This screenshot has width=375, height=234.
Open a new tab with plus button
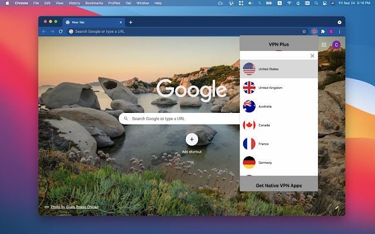point(131,22)
